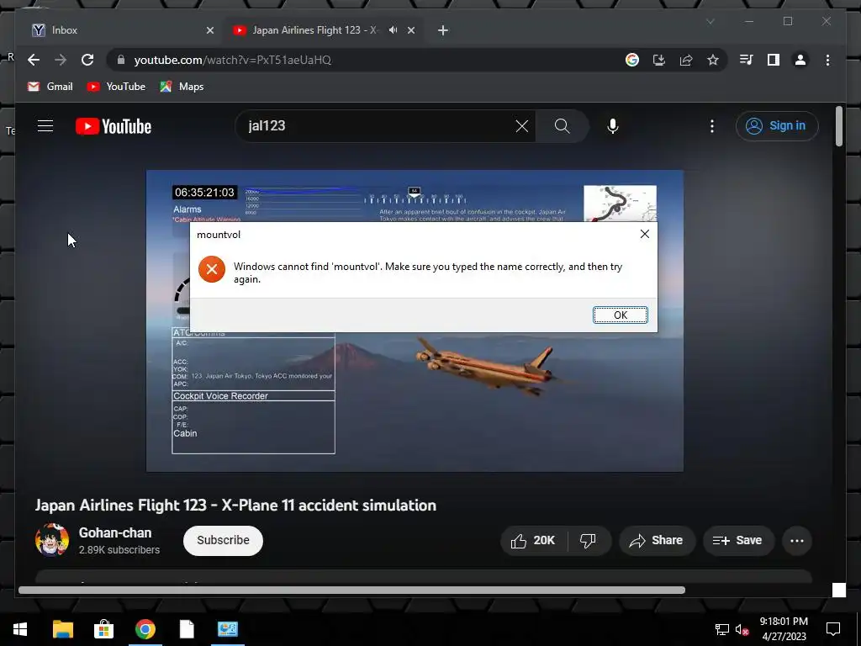The image size is (861, 646).
Task: Open the notification center icon
Action: 833,629
